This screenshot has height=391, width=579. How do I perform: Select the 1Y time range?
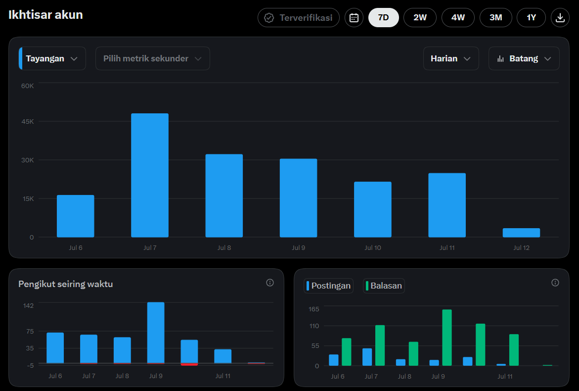531,18
